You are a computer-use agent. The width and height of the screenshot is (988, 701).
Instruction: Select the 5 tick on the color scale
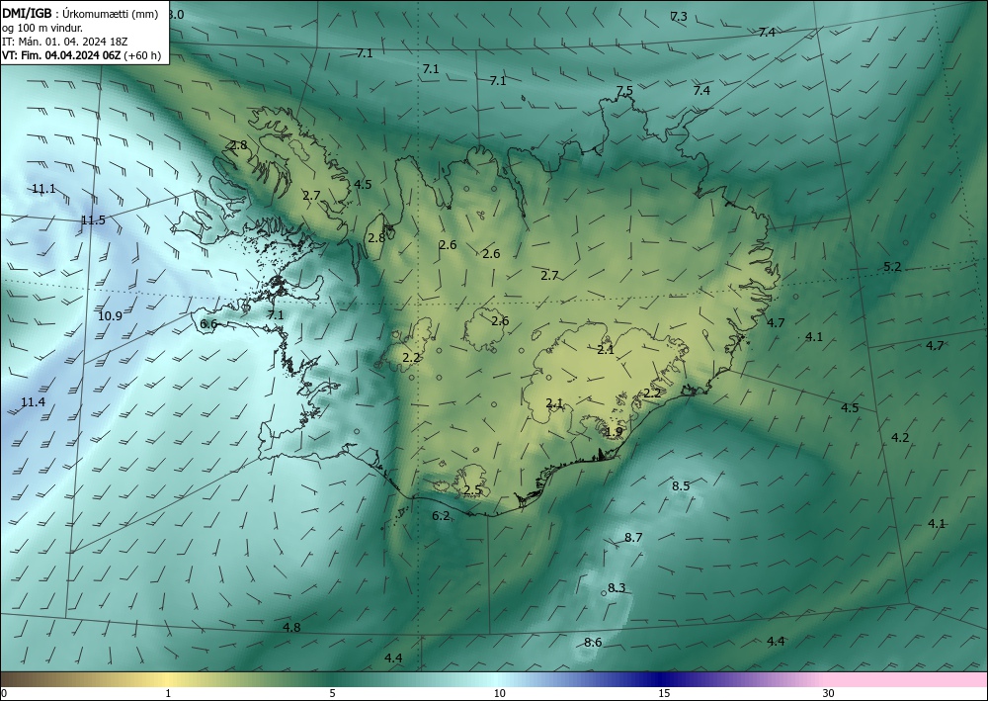point(332,693)
